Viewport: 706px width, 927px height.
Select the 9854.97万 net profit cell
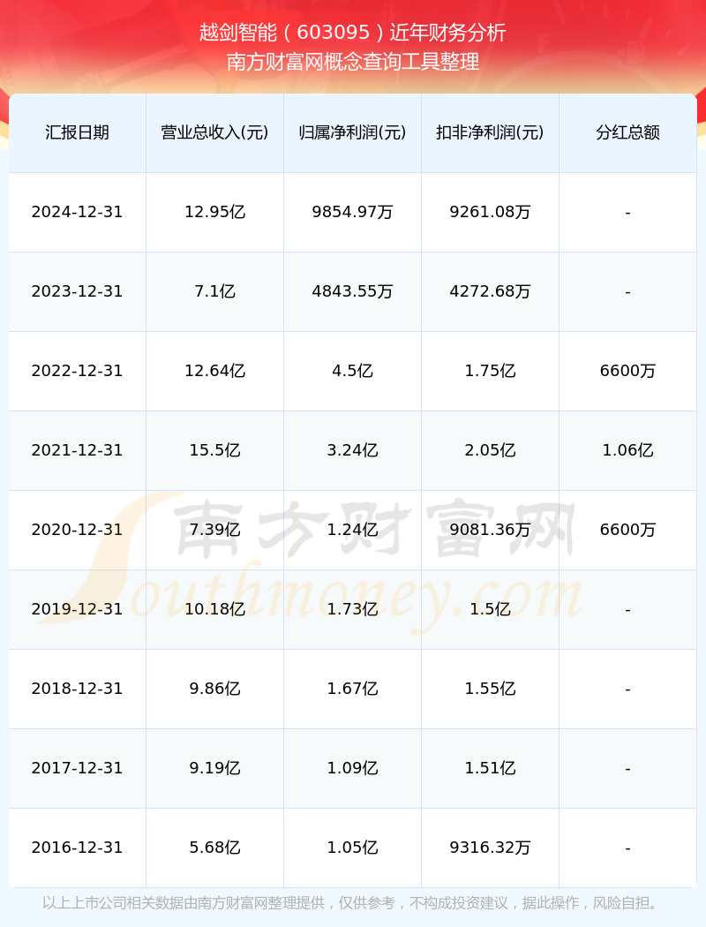(353, 212)
